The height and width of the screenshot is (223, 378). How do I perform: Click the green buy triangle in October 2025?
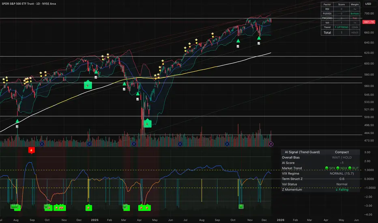(x=238, y=41)
